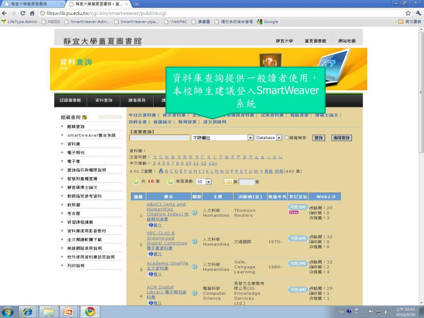Open the 資料查詢 nav menu
The height and width of the screenshot is (318, 424).
tap(104, 100)
